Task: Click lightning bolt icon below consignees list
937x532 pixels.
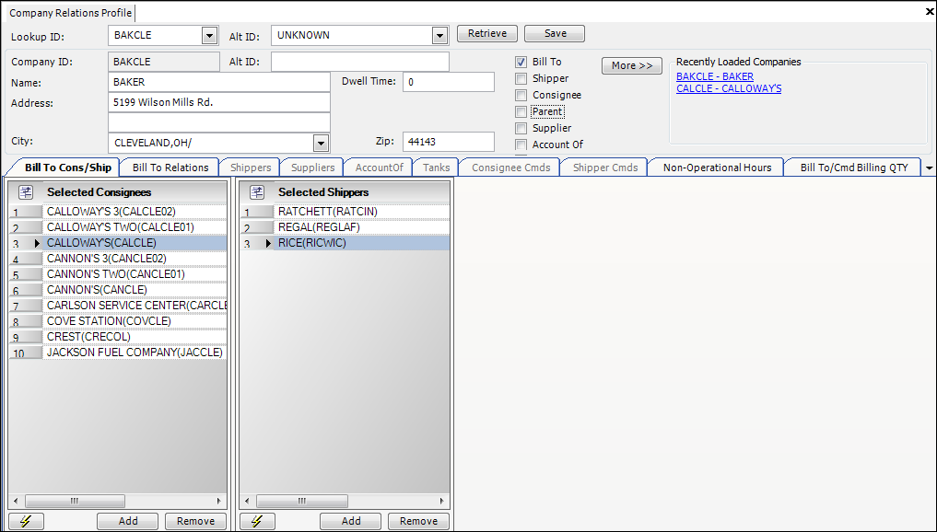Action: (x=26, y=521)
